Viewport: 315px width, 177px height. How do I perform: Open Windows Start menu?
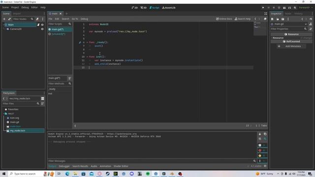[x=4, y=174]
